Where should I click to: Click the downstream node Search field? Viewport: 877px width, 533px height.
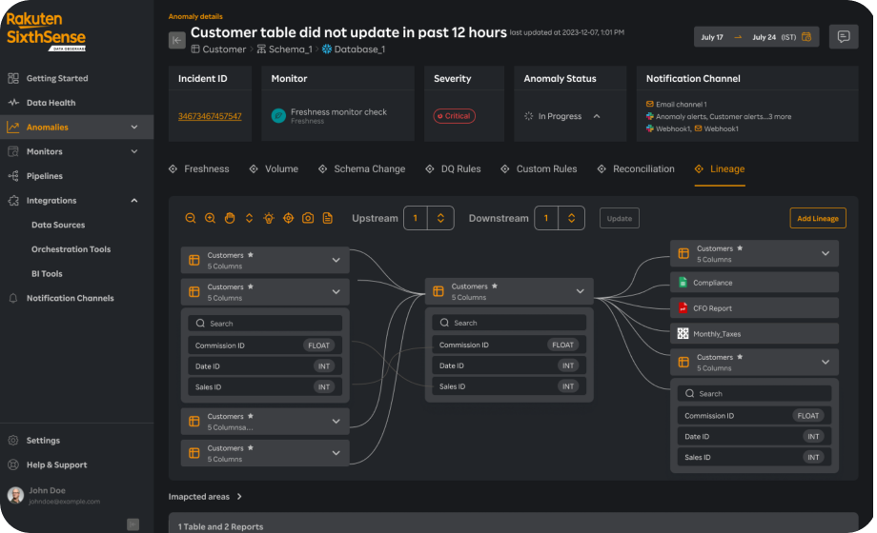pos(754,394)
